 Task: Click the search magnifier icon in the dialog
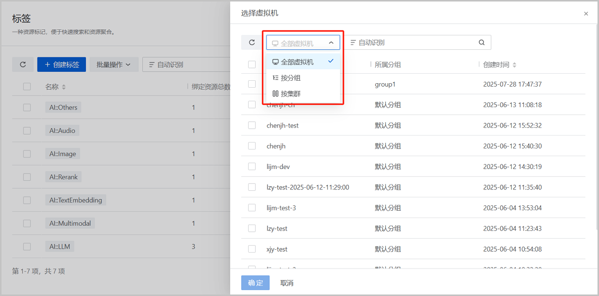click(481, 42)
